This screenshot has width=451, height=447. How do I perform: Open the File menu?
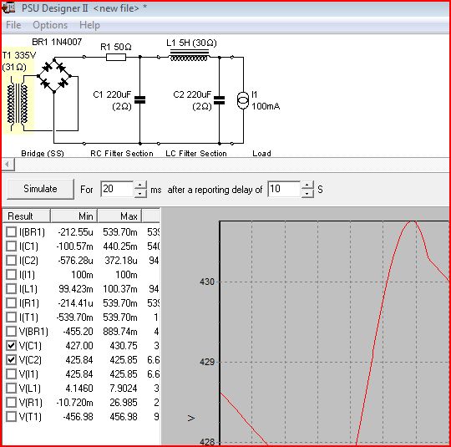[13, 25]
